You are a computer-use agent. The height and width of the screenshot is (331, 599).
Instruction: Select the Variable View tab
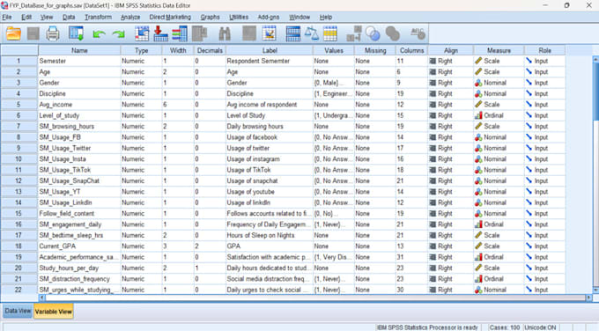[x=54, y=312]
